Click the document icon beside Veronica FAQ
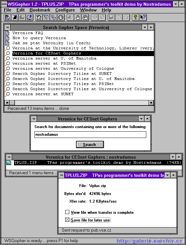 coord(7,33)
